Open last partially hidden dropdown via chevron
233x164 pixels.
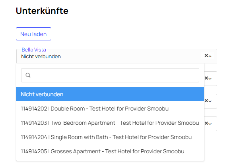pyautogui.click(x=210, y=124)
